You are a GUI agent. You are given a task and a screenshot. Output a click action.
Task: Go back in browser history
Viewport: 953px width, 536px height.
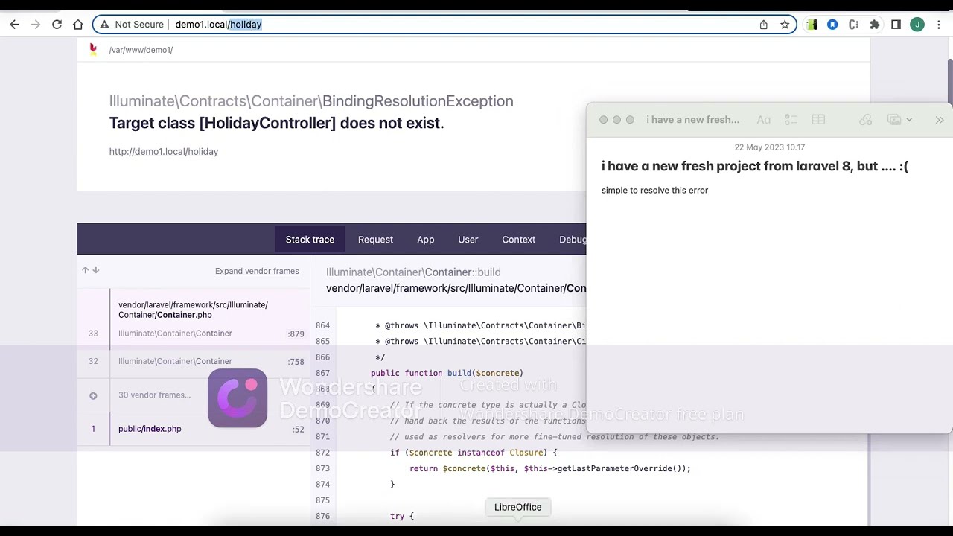pos(14,25)
